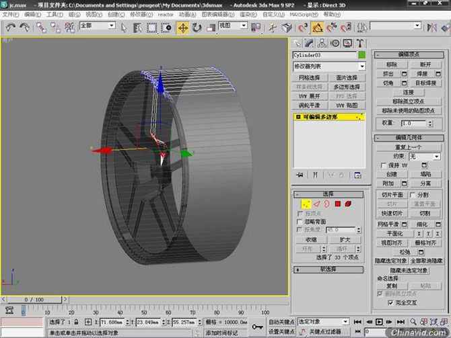The image size is (451, 338).
Task: Activate the Select and Rotate tool
Action: (x=197, y=28)
